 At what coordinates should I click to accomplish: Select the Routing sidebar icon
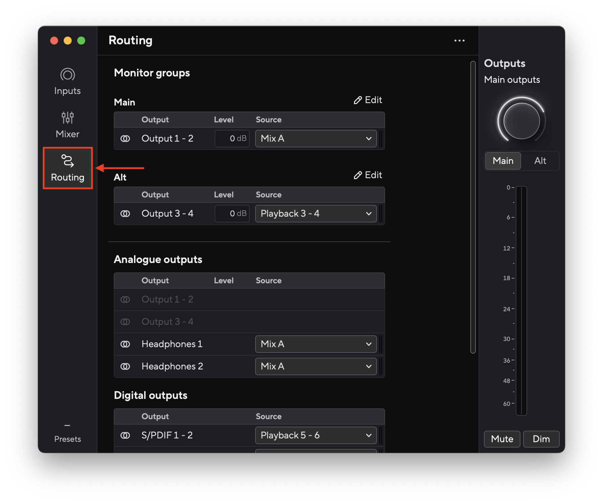(x=67, y=168)
